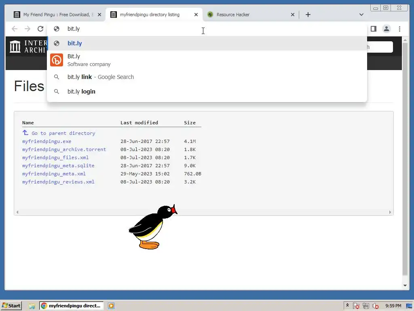Select the myfriendpingu directory listing tab
This screenshot has height=311, width=414.
click(x=154, y=15)
